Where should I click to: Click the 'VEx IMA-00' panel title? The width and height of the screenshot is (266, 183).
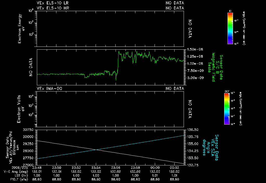pyautogui.click(x=49, y=88)
